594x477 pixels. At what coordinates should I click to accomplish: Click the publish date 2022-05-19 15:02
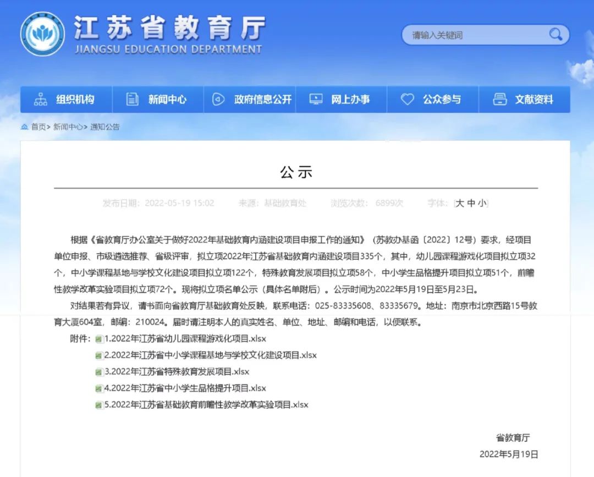(179, 203)
